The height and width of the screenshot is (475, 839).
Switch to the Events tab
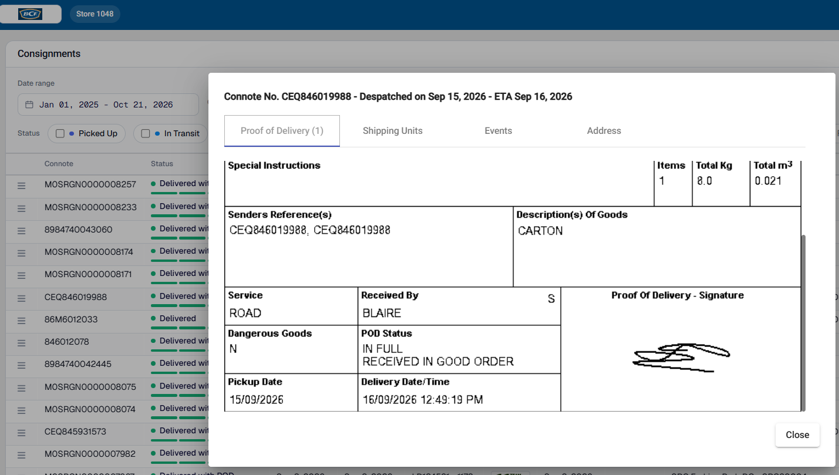(498, 131)
